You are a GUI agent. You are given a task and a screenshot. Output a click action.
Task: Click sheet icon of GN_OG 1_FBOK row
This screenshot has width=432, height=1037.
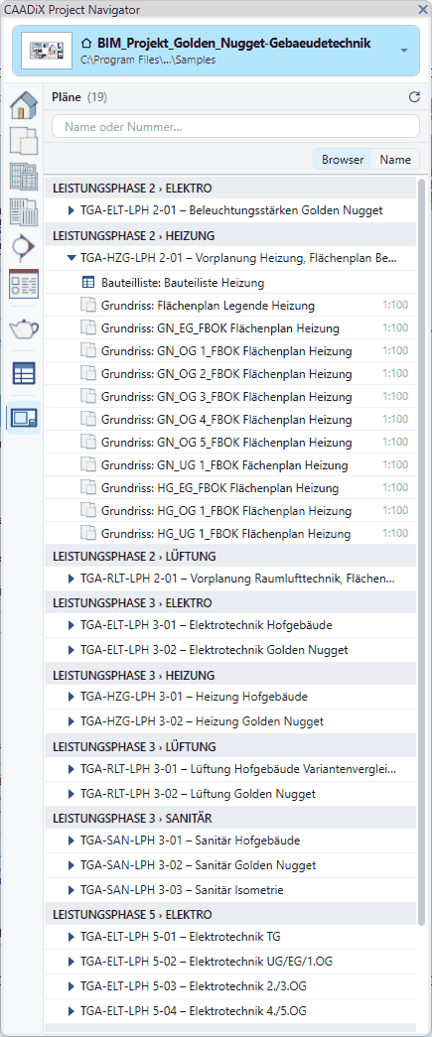(88, 350)
